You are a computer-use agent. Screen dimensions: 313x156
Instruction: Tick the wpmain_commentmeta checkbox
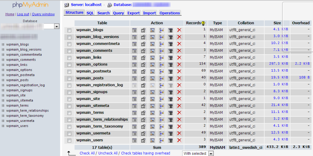[x=69, y=44]
